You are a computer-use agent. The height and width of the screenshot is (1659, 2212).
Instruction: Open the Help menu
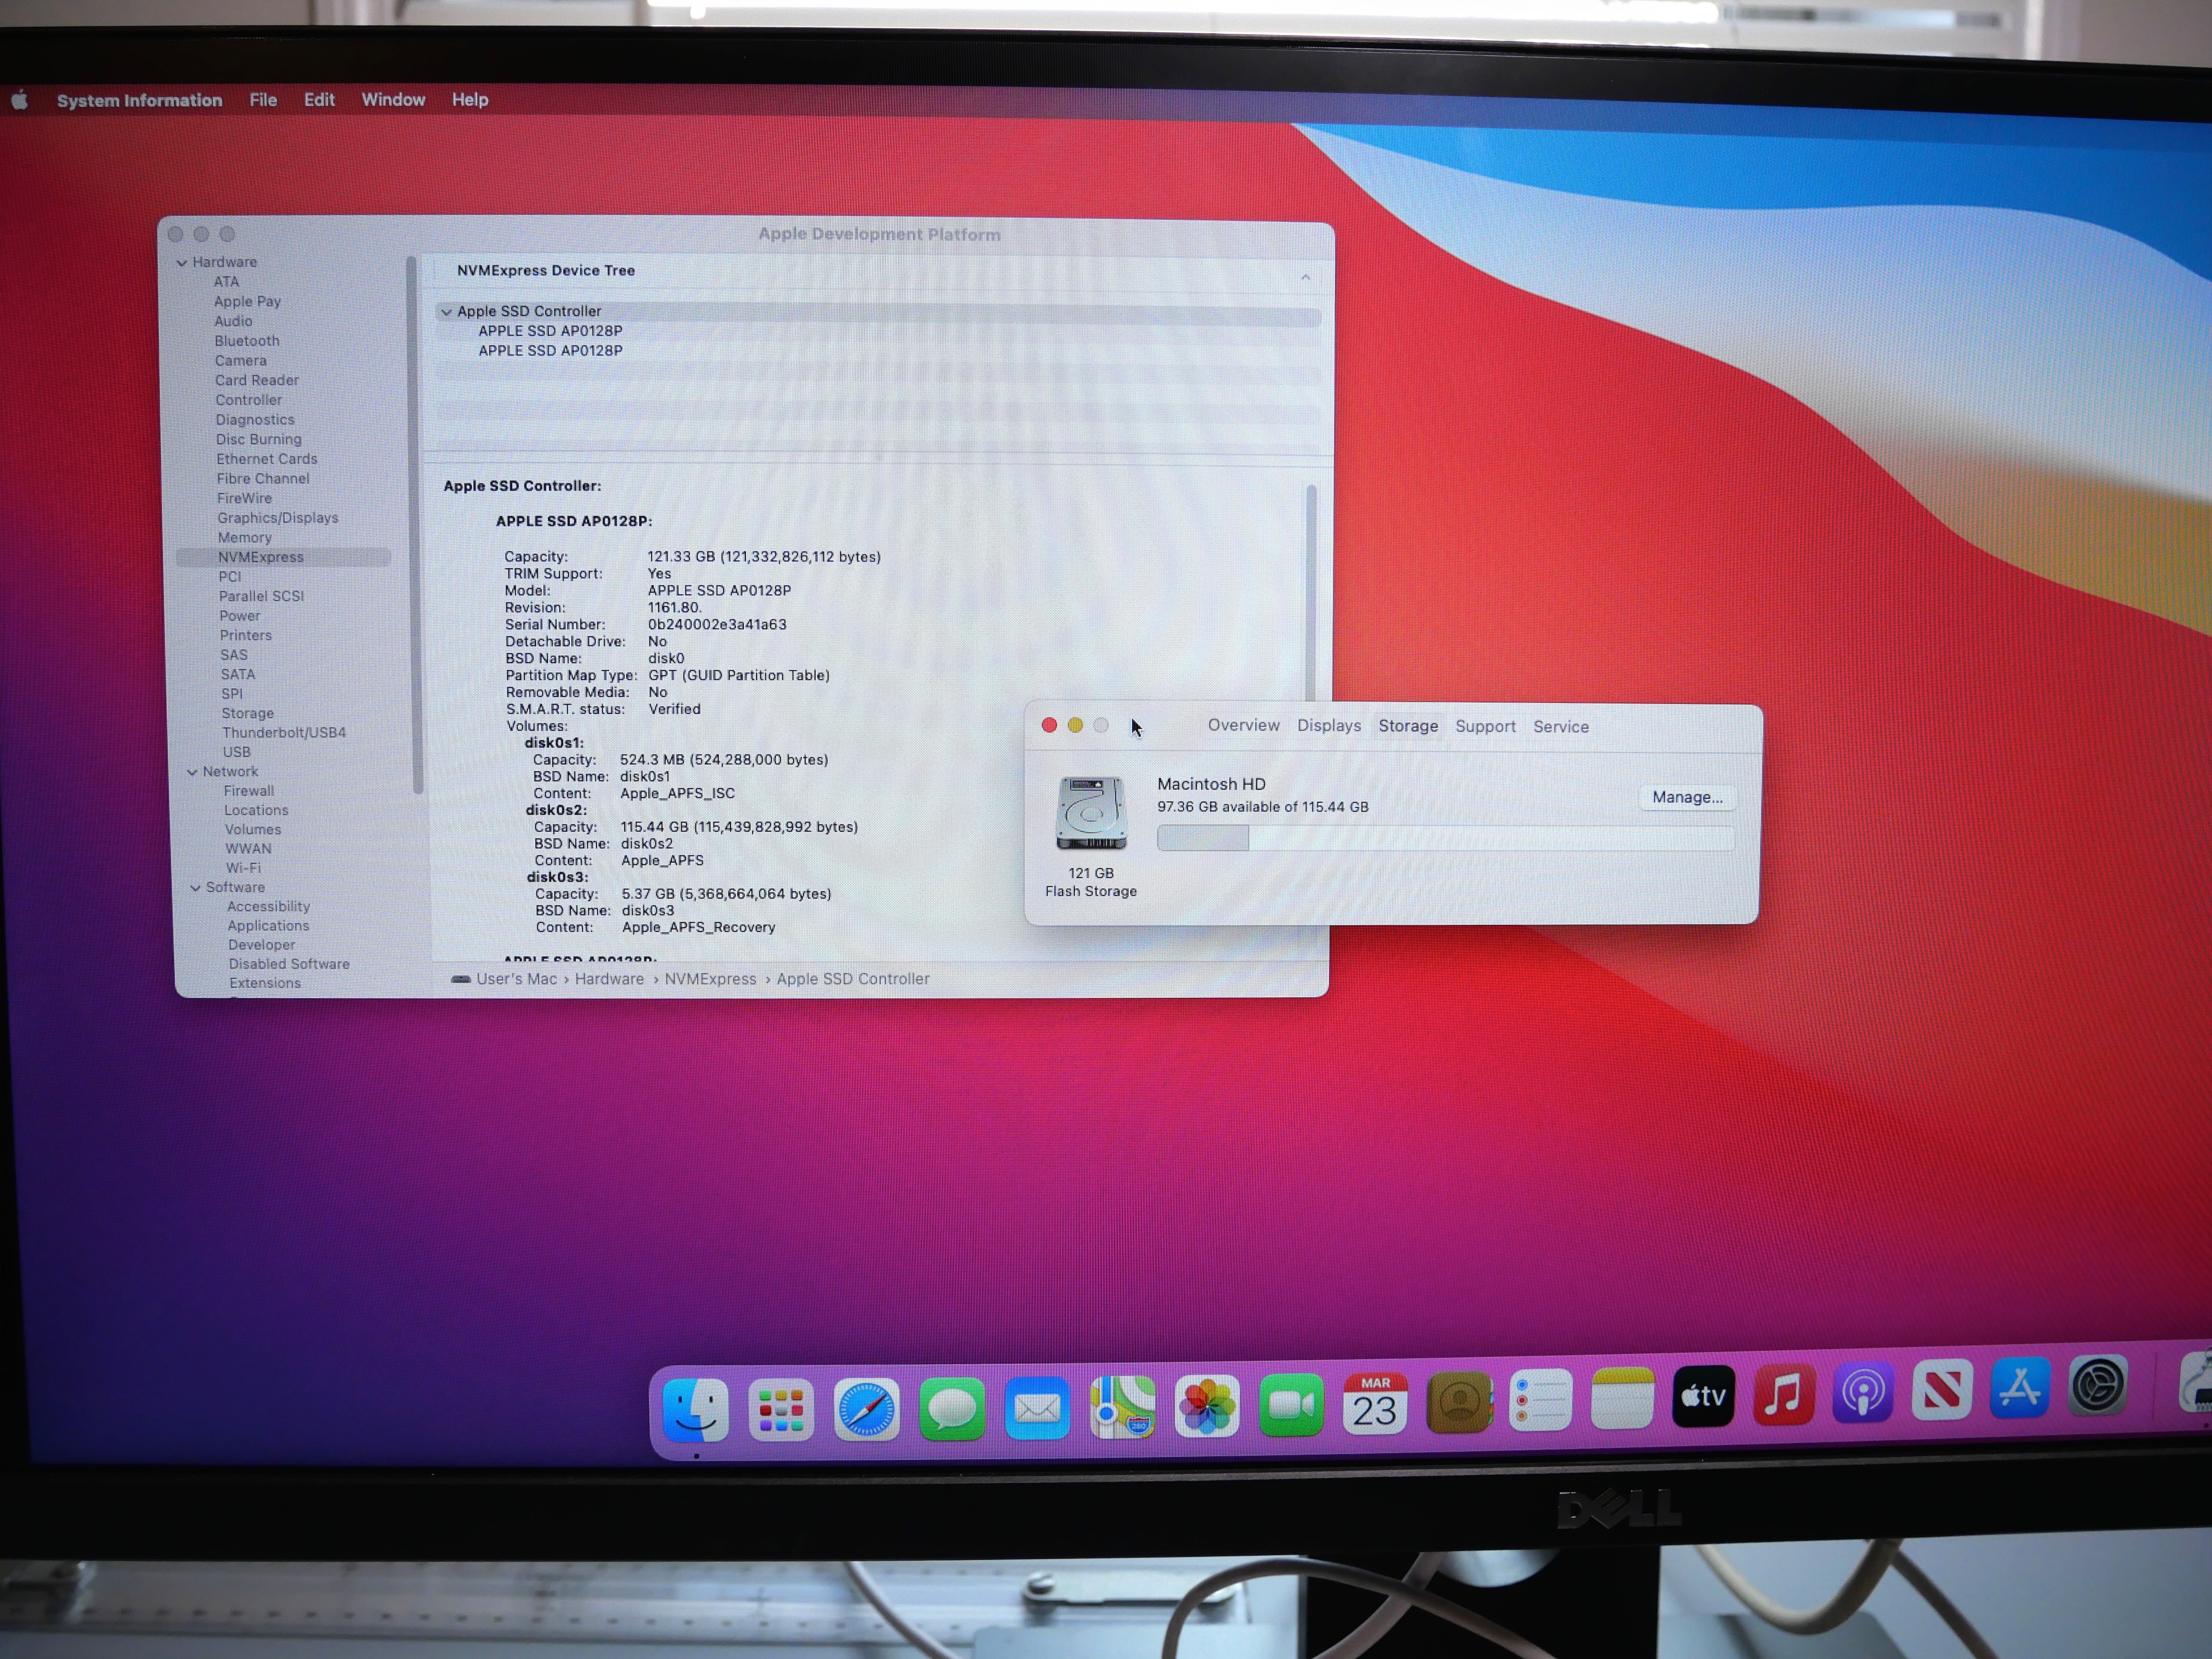[x=470, y=100]
